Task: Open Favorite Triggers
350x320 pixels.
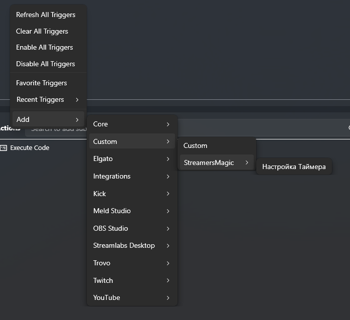Action: [x=42, y=83]
